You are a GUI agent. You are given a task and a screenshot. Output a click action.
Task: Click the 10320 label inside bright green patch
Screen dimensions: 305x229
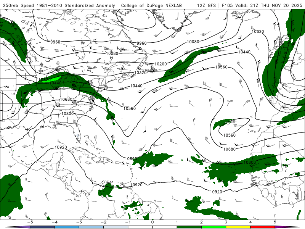pyautogui.click(x=45, y=80)
